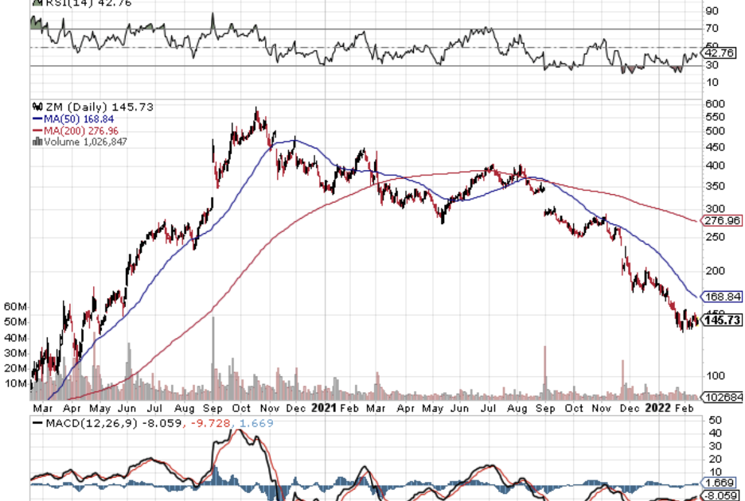The width and height of the screenshot is (745, 501).
Task: Click the 42.76 RSI value tag on right
Action: (723, 53)
